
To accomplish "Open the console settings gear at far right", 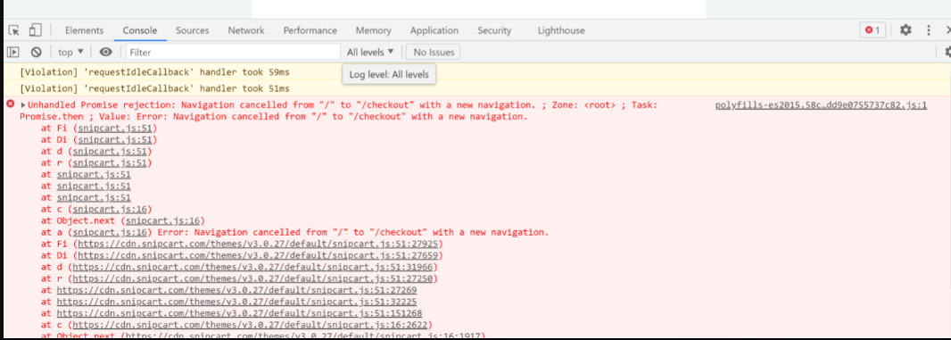I will coord(947,53).
